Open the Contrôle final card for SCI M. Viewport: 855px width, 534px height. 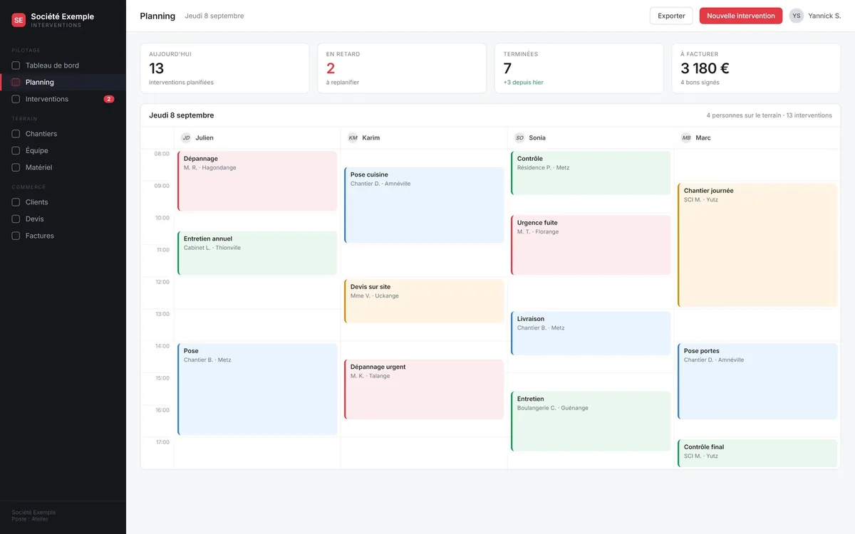[x=757, y=454]
